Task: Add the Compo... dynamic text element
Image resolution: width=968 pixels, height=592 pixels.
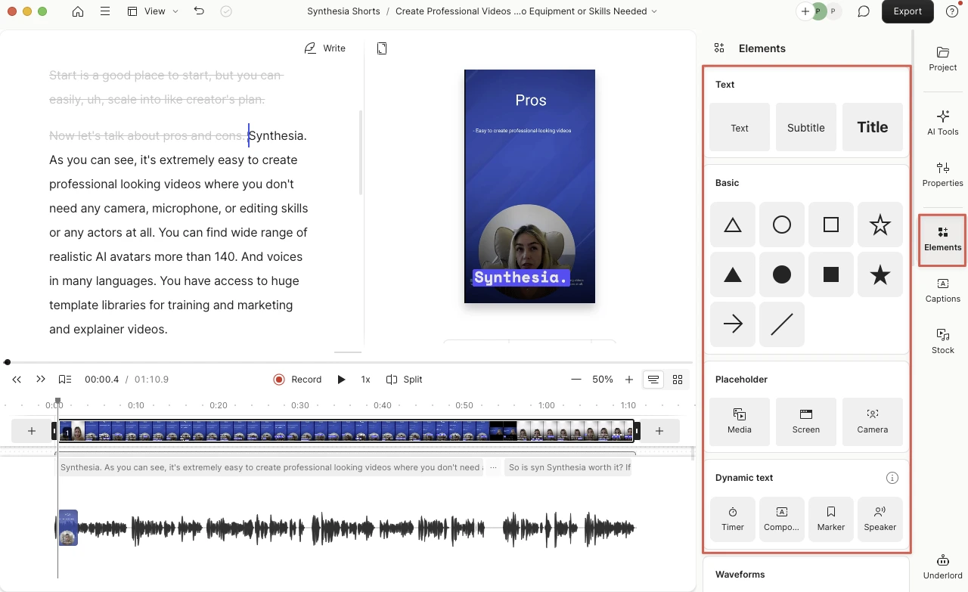Action: (782, 519)
